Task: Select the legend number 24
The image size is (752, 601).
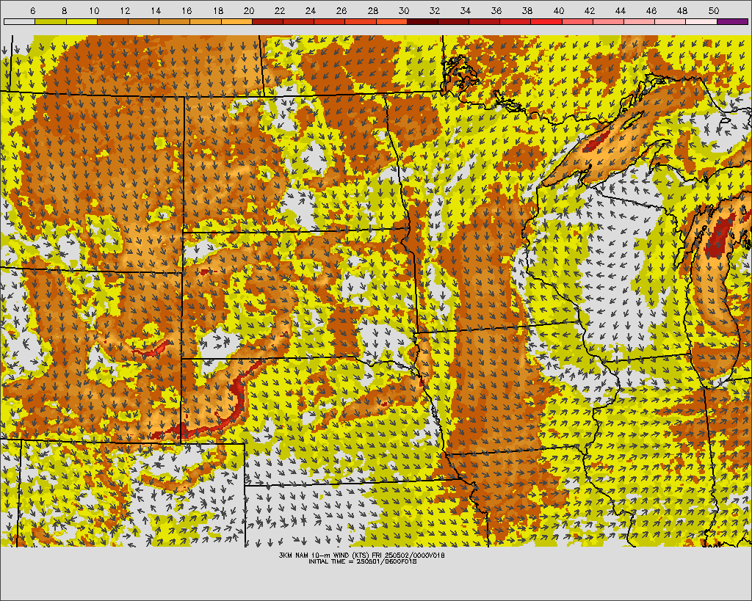Action: pos(311,10)
